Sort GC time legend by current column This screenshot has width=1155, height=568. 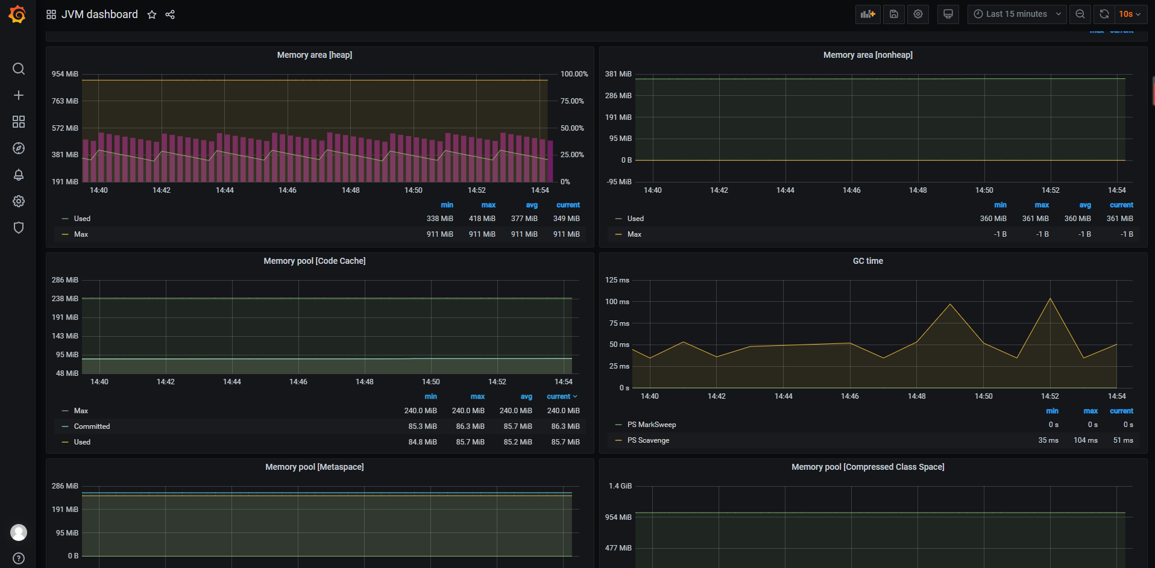(1121, 411)
